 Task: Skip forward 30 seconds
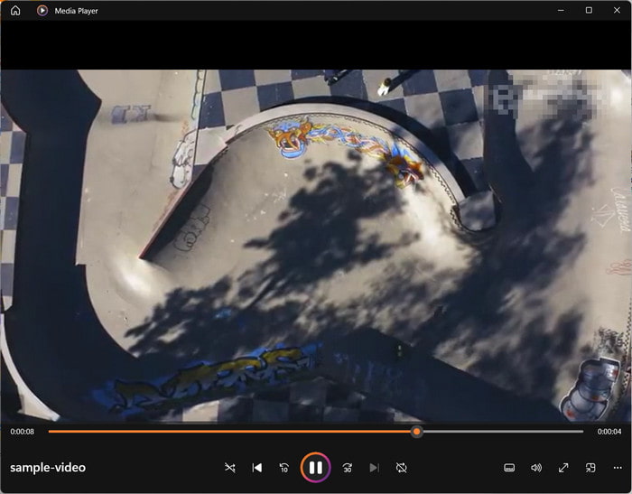(x=347, y=468)
